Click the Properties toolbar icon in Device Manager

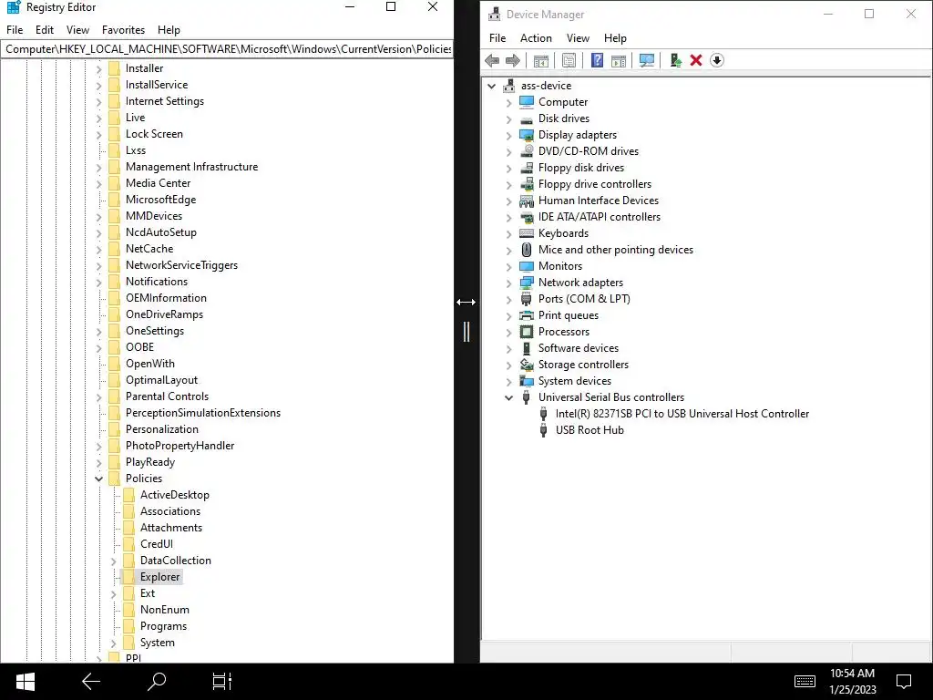[x=569, y=60]
